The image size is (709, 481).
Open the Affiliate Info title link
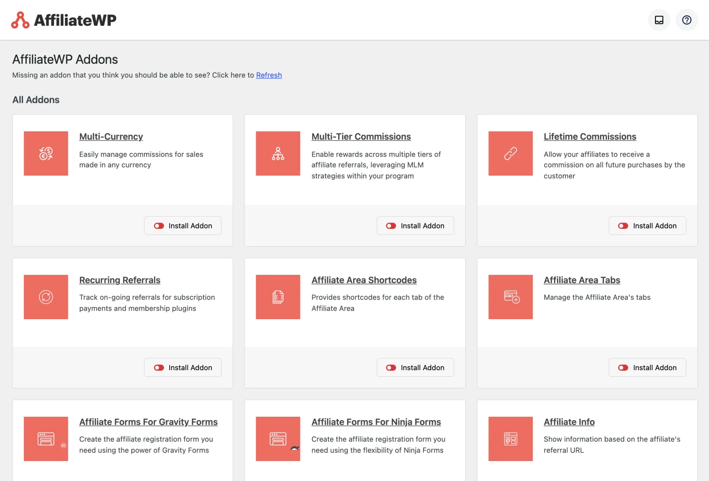coord(569,422)
